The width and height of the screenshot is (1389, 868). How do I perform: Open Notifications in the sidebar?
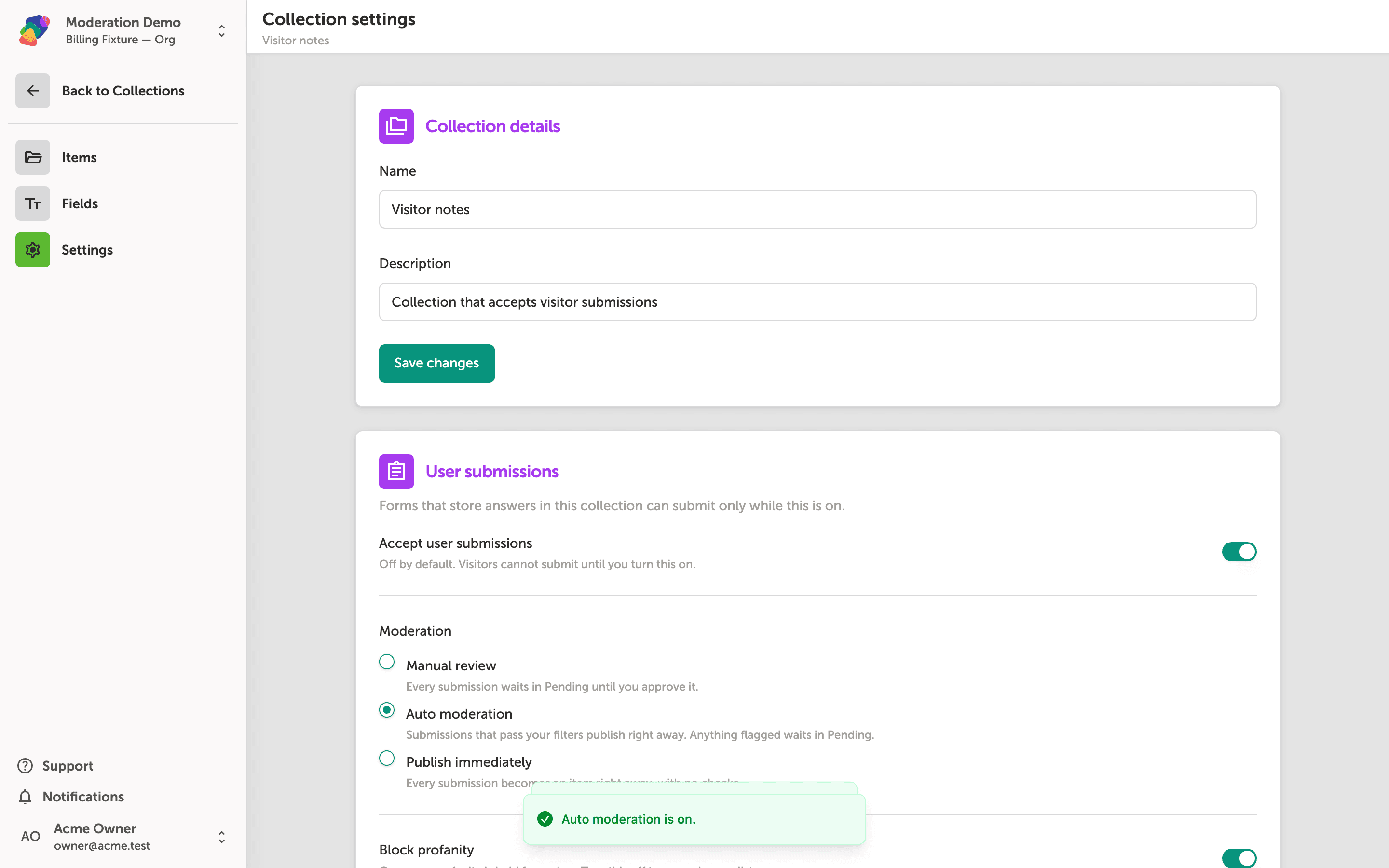(83, 797)
